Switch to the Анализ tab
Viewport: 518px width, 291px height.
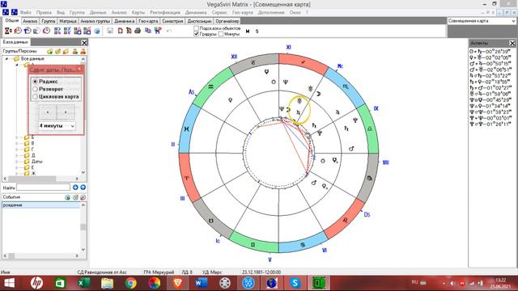point(30,21)
